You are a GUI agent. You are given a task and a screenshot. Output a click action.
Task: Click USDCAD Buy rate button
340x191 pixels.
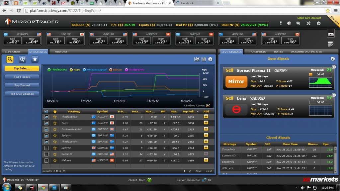[x=290, y=41]
